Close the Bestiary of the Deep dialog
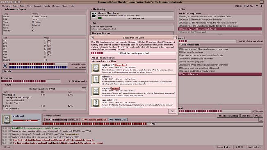The height and width of the screenshot is (150, 267). pyautogui.click(x=175, y=38)
